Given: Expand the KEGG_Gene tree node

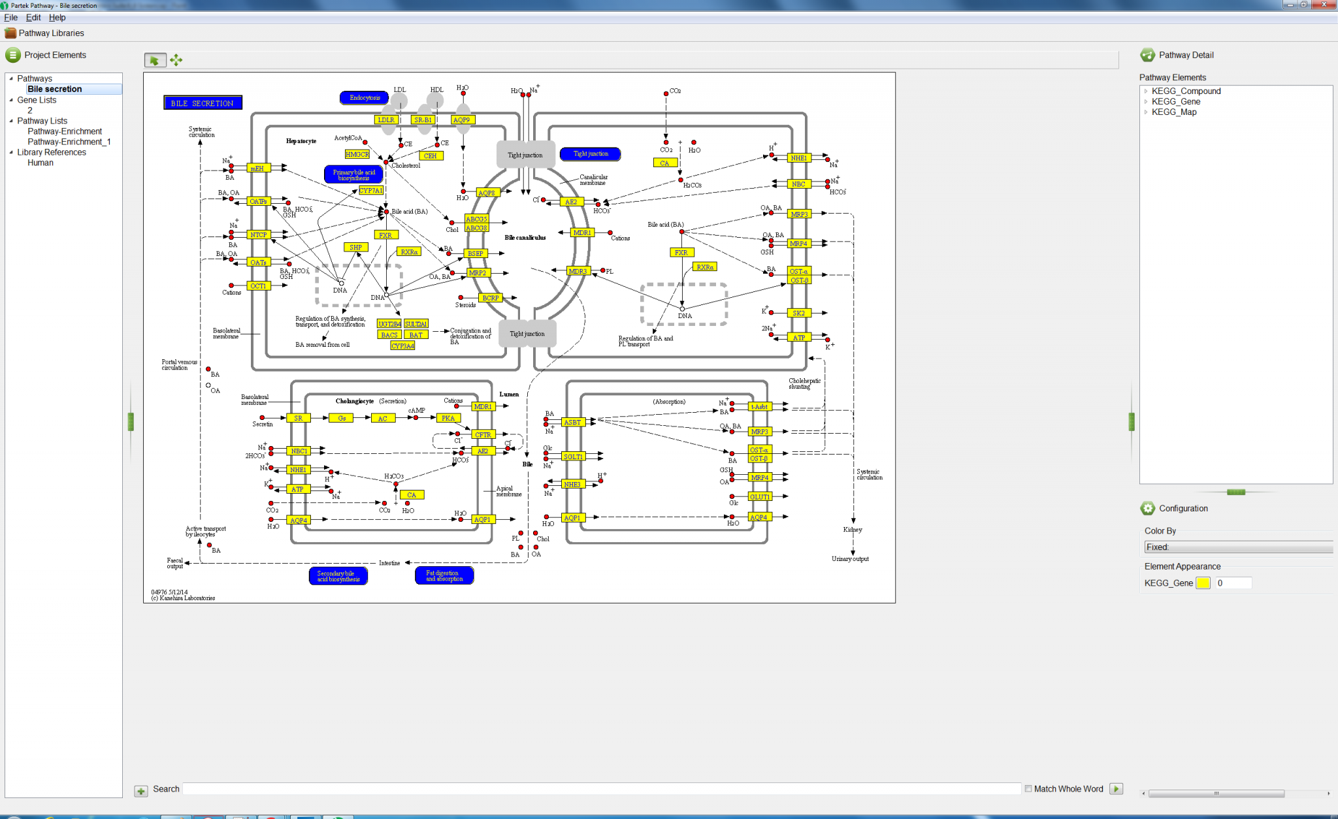Looking at the screenshot, I should click(x=1145, y=101).
